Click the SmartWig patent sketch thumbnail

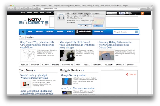pos(28,56)
